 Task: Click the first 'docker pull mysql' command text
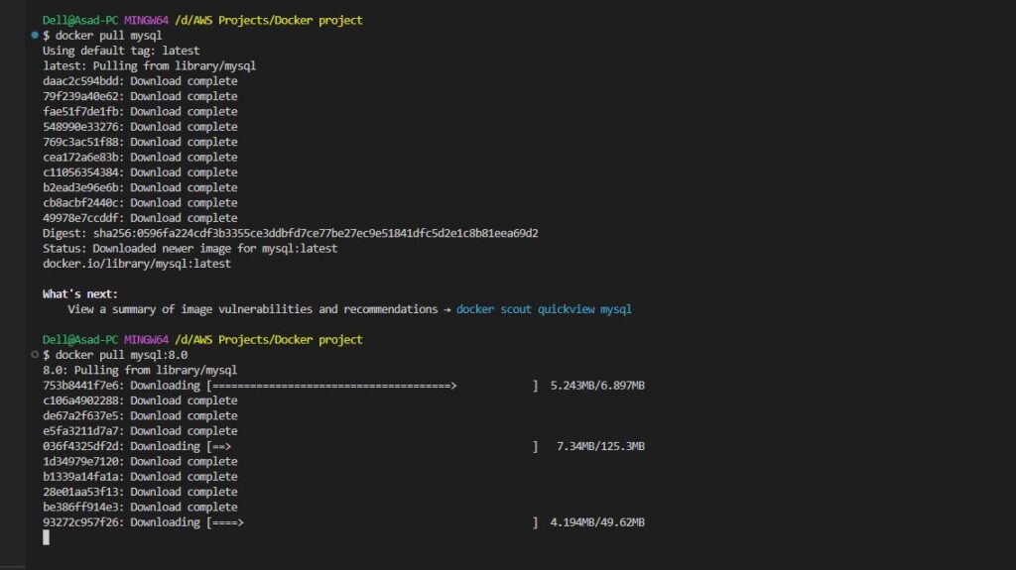[108, 36]
